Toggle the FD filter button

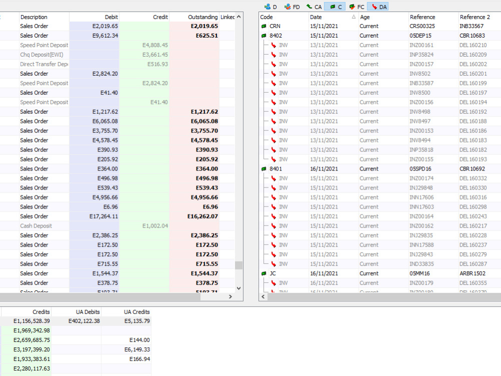[292, 7]
